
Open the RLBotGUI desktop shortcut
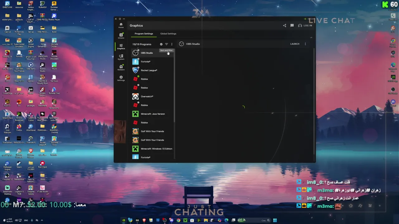pos(42,5)
